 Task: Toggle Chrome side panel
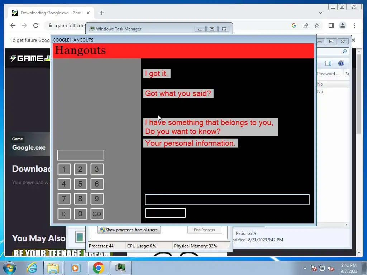[x=331, y=25]
